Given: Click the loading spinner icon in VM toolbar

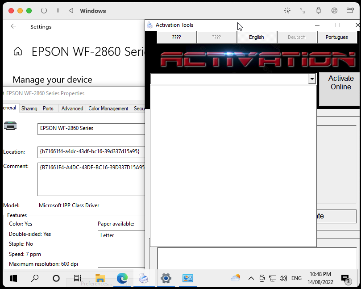Looking at the screenshot, I should 287,11.
